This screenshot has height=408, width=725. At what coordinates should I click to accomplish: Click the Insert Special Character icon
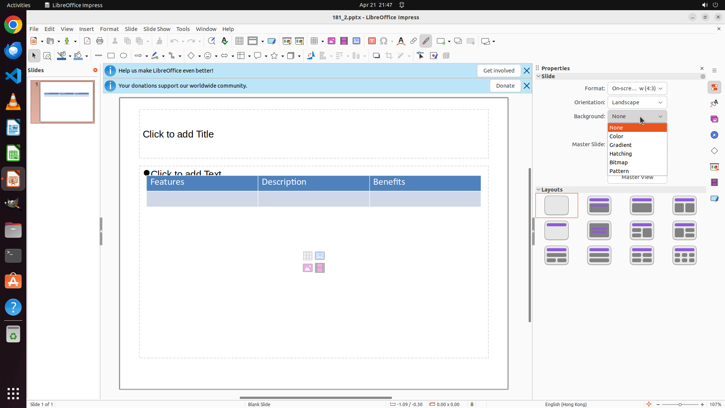click(384, 41)
